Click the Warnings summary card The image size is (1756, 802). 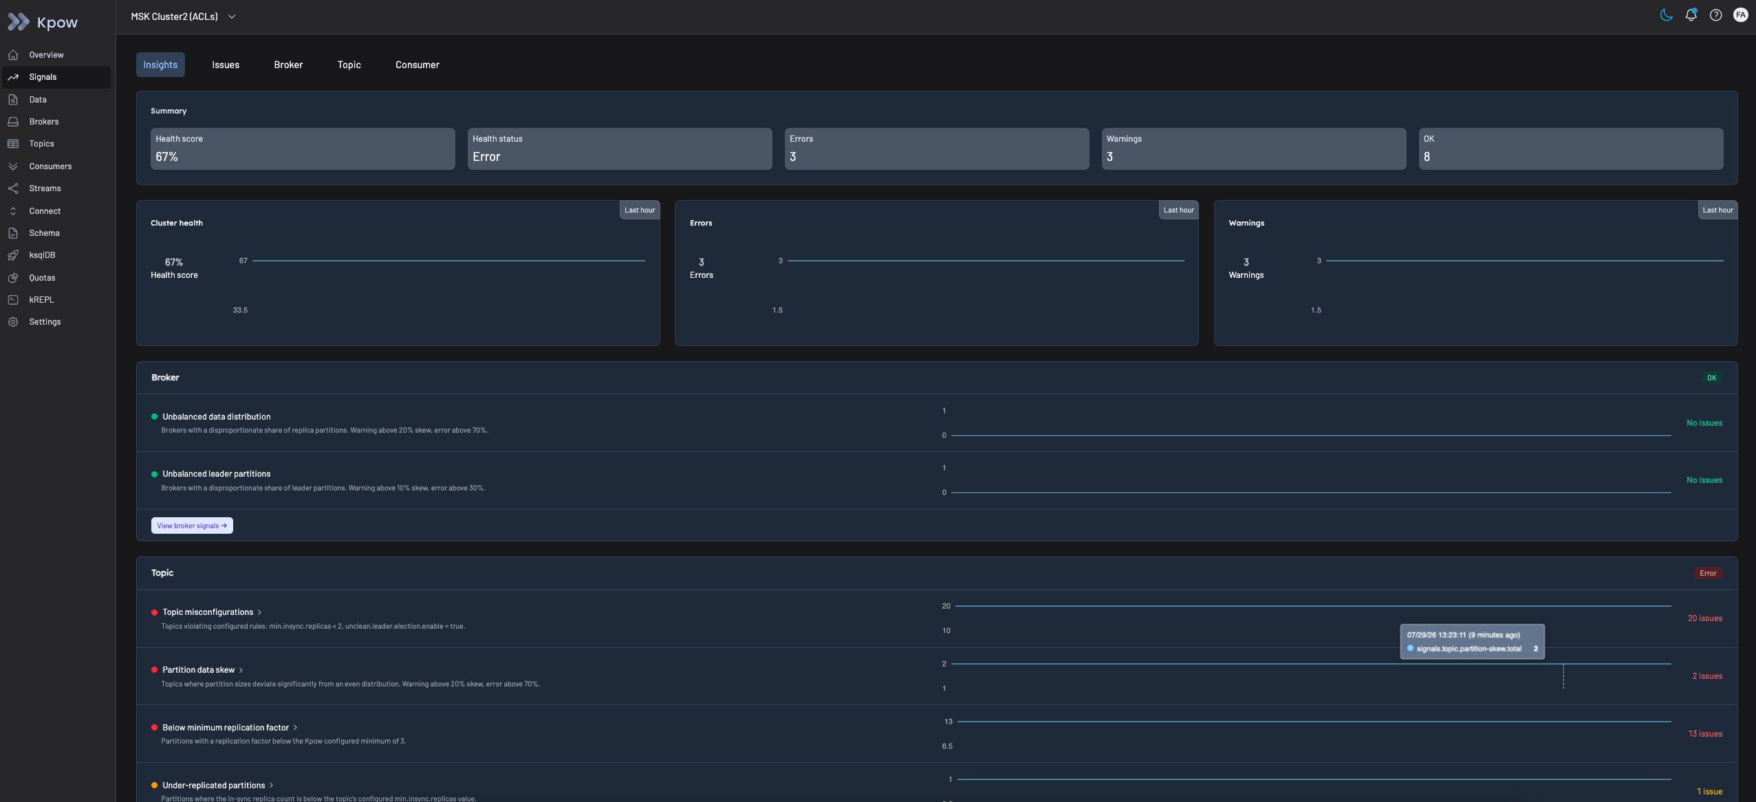pyautogui.click(x=1254, y=149)
